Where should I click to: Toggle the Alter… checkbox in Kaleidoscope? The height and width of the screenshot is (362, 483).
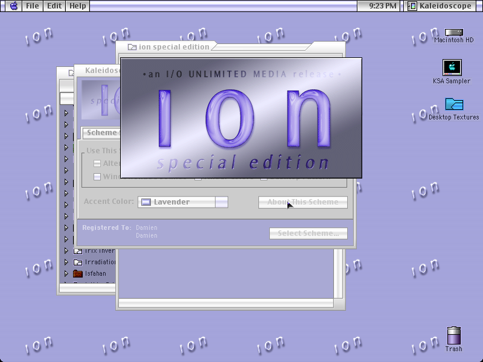[97, 164]
